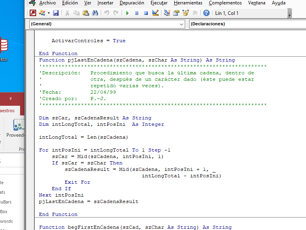Open the Ventana menu
306x230 pixels.
click(x=257, y=3)
